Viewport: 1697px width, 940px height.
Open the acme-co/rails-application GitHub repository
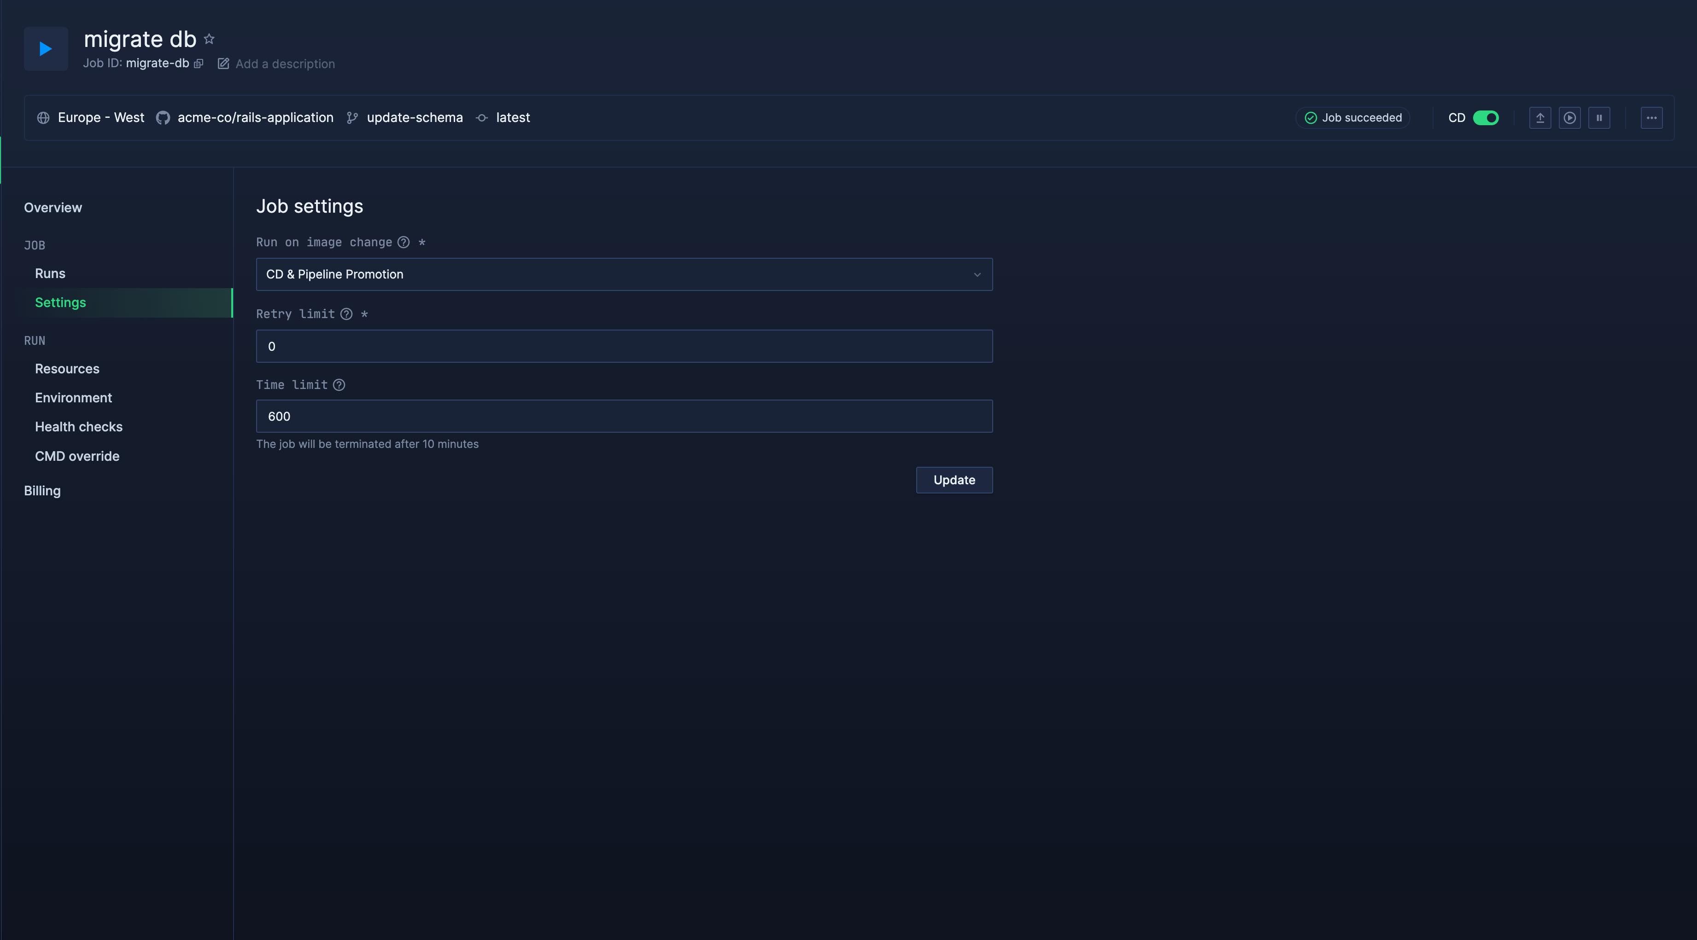pyautogui.click(x=256, y=118)
